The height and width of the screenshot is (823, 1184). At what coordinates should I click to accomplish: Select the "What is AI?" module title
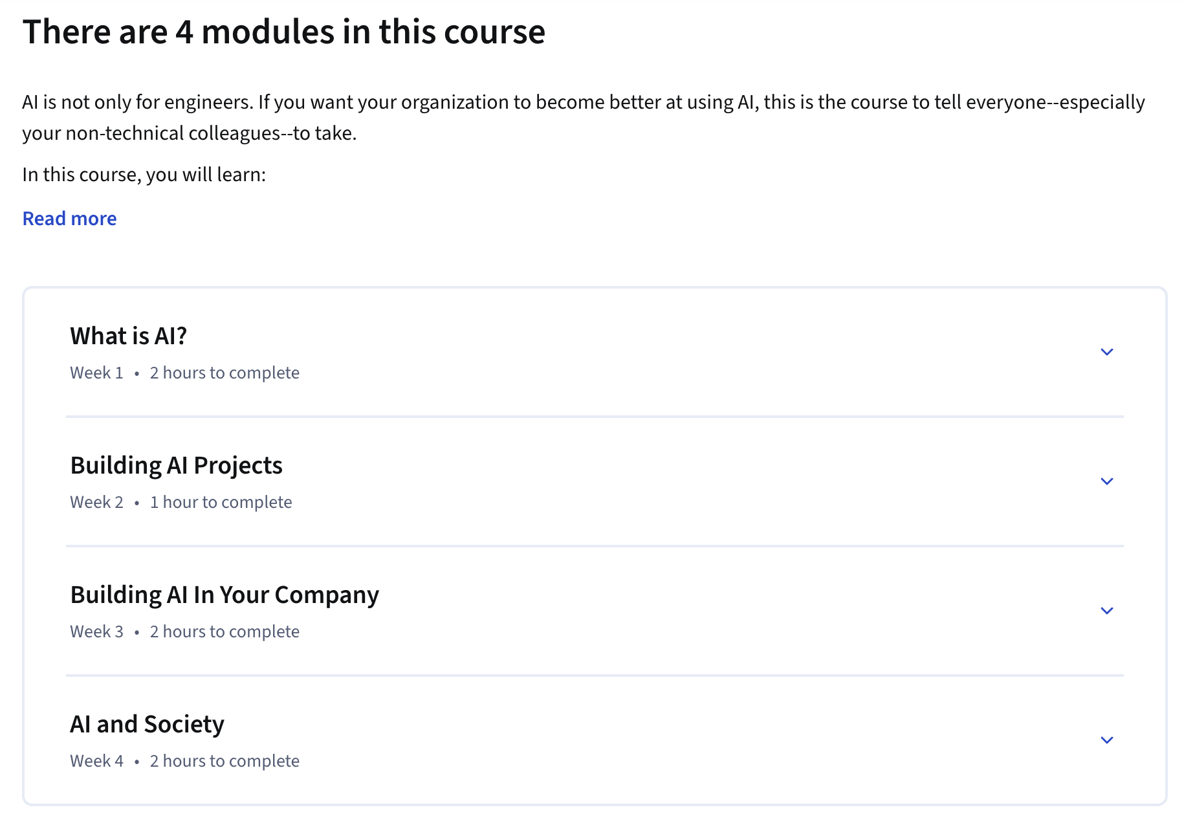point(127,335)
